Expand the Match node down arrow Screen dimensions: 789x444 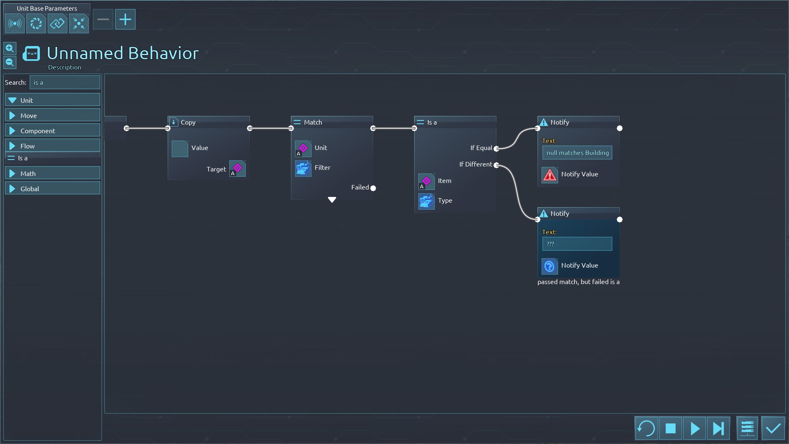click(x=332, y=200)
